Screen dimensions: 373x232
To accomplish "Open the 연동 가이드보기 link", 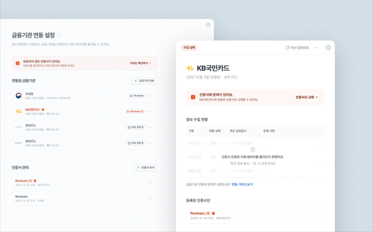I will (242, 184).
